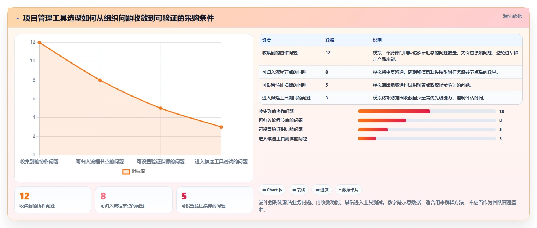Click the y-axis tick label 10
The height and width of the screenshot is (228, 537).
tap(33, 61)
